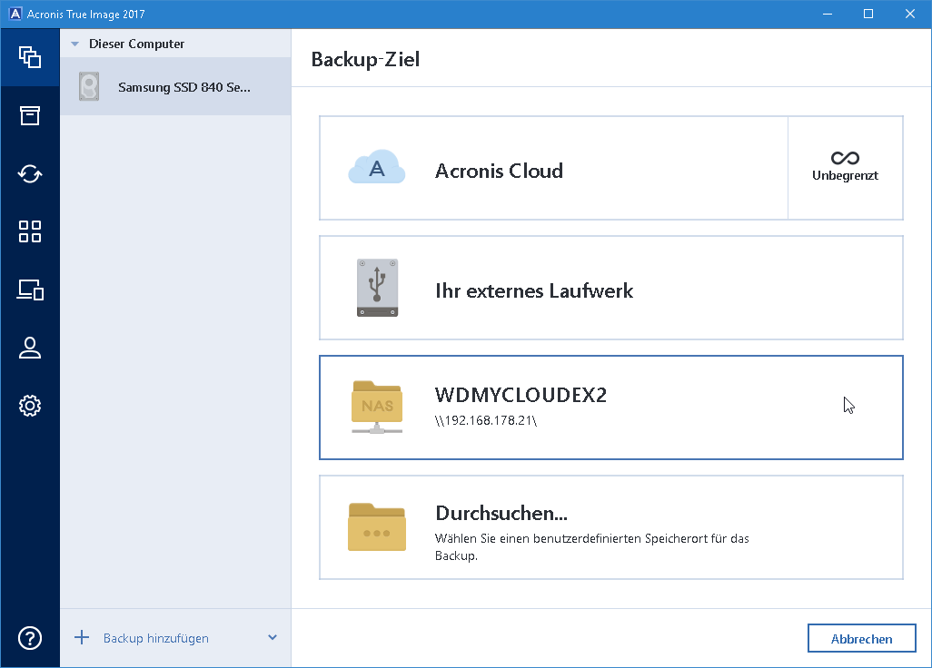Click the Unbegrenzt label
Screen dimensions: 932x668
[x=845, y=176]
